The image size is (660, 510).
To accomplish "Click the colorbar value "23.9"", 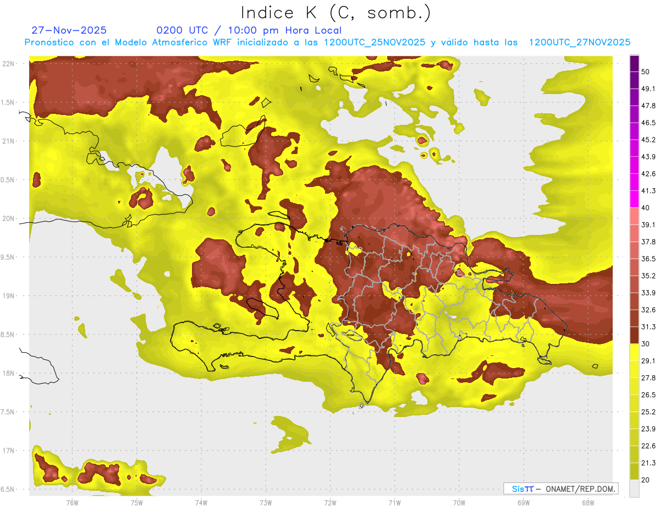I will [648, 429].
